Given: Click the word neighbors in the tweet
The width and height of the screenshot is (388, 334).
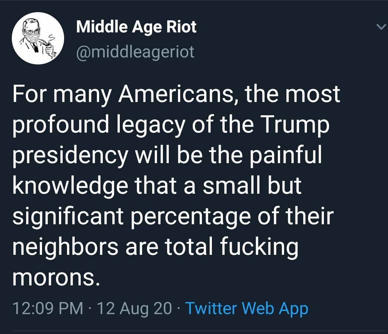Looking at the screenshot, I should (x=65, y=247).
